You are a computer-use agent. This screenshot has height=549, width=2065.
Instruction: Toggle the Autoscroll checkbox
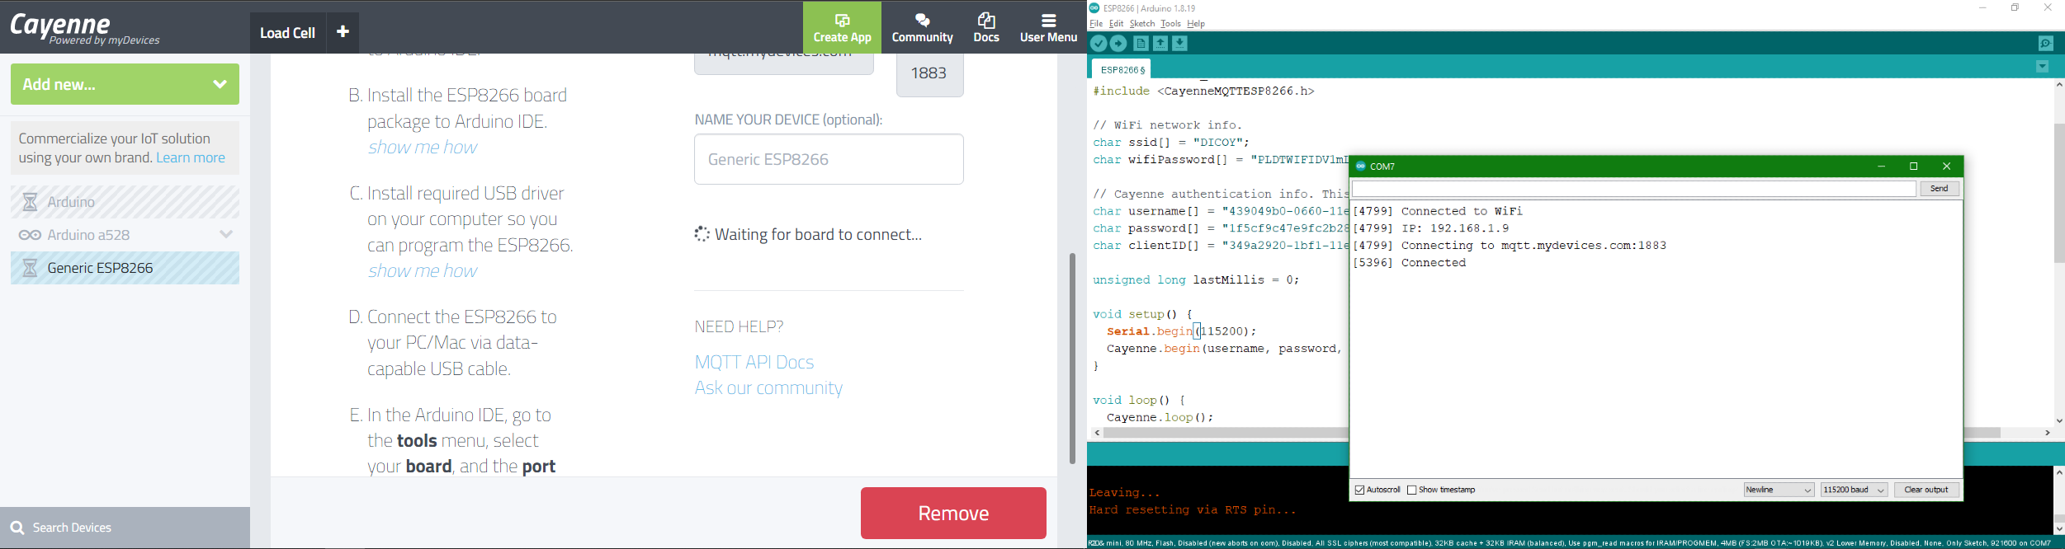pyautogui.click(x=1359, y=490)
